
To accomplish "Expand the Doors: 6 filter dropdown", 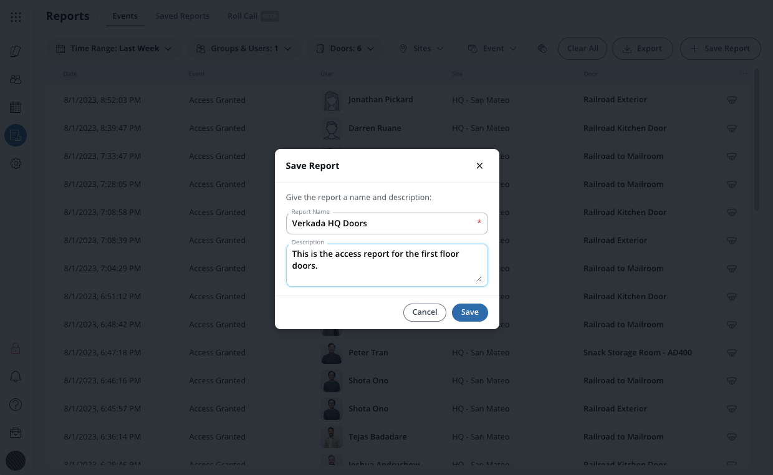I will click(345, 49).
